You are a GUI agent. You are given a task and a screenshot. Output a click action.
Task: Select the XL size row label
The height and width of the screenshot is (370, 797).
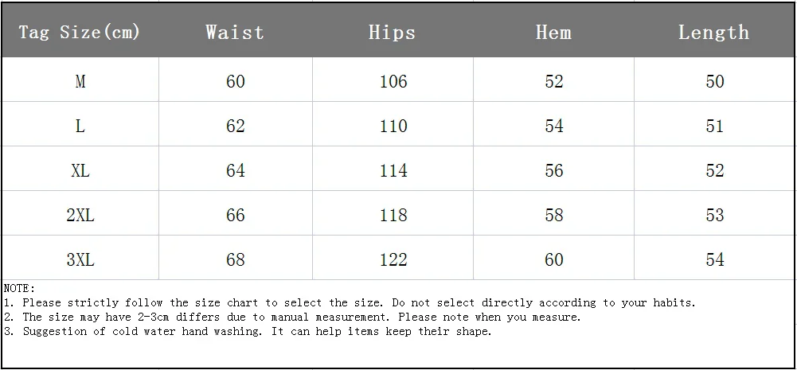click(x=80, y=170)
